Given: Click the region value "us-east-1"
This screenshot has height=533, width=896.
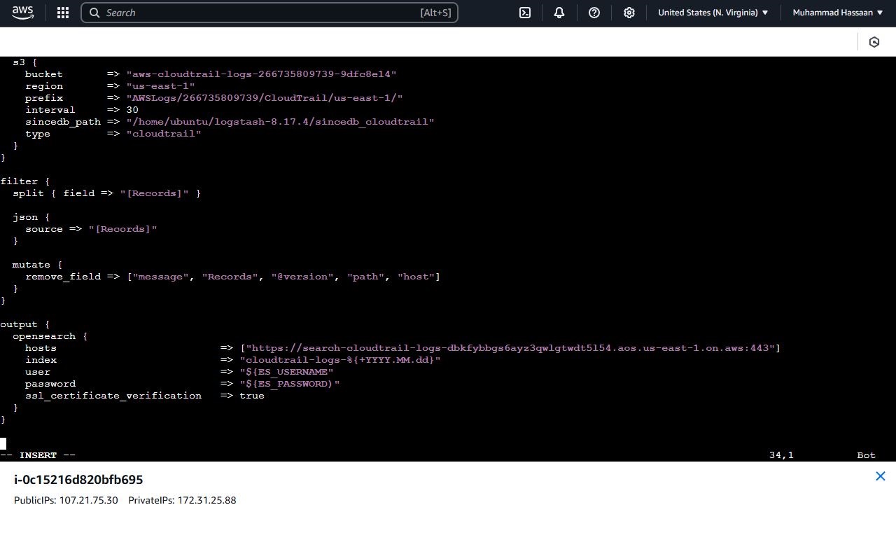Looking at the screenshot, I should 161,86.
